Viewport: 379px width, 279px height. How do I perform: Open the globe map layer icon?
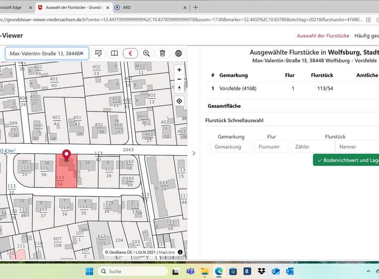(x=178, y=53)
